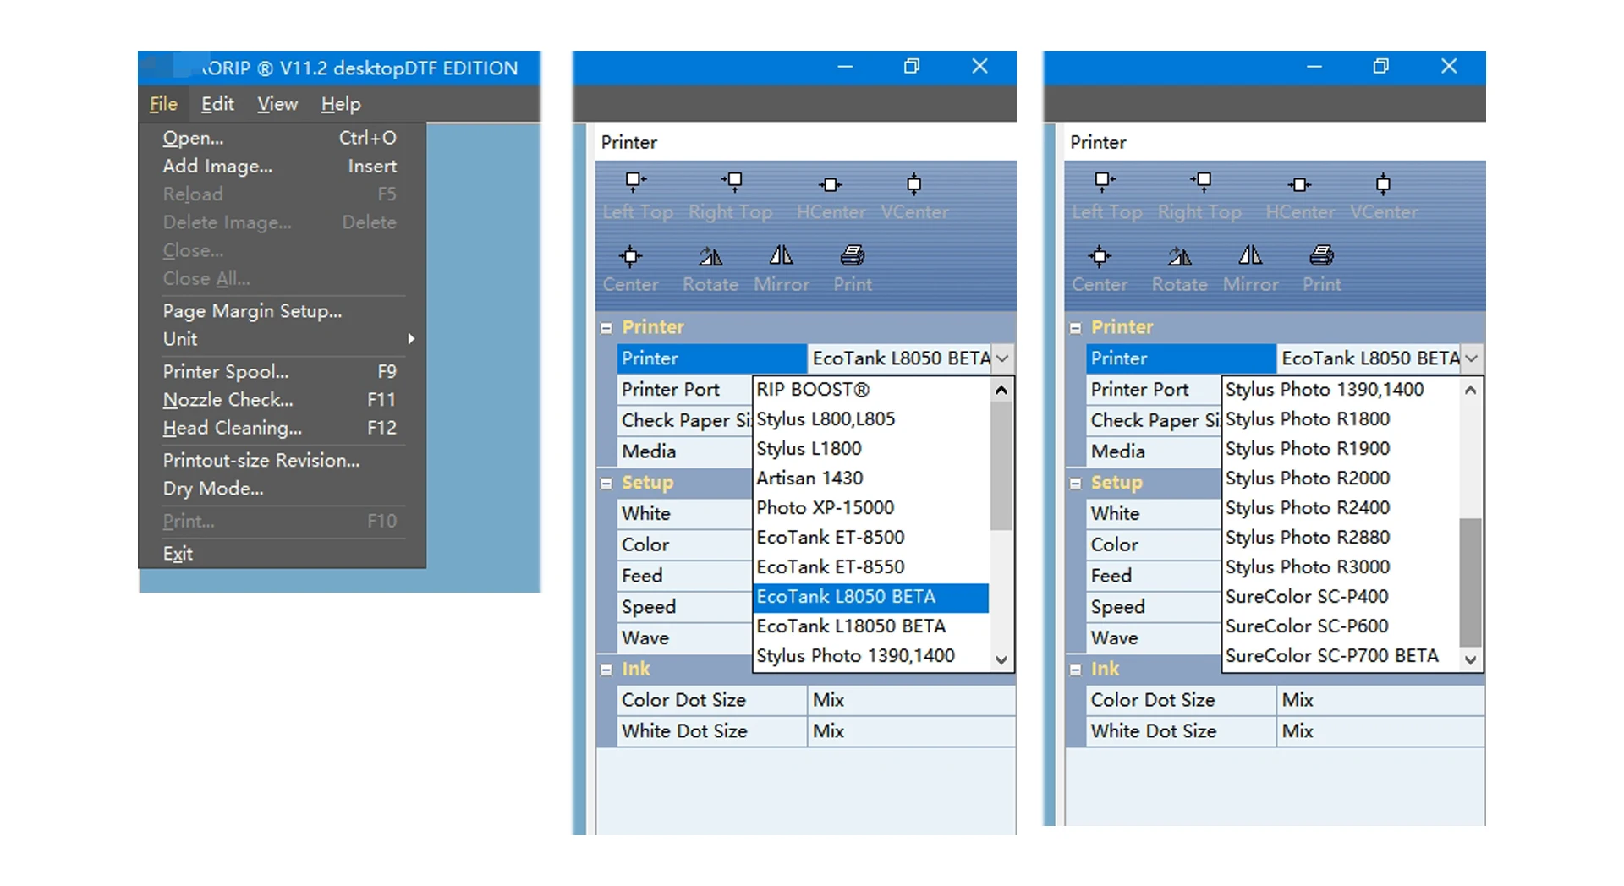Click the Mirror icon in right panel

(x=1250, y=254)
